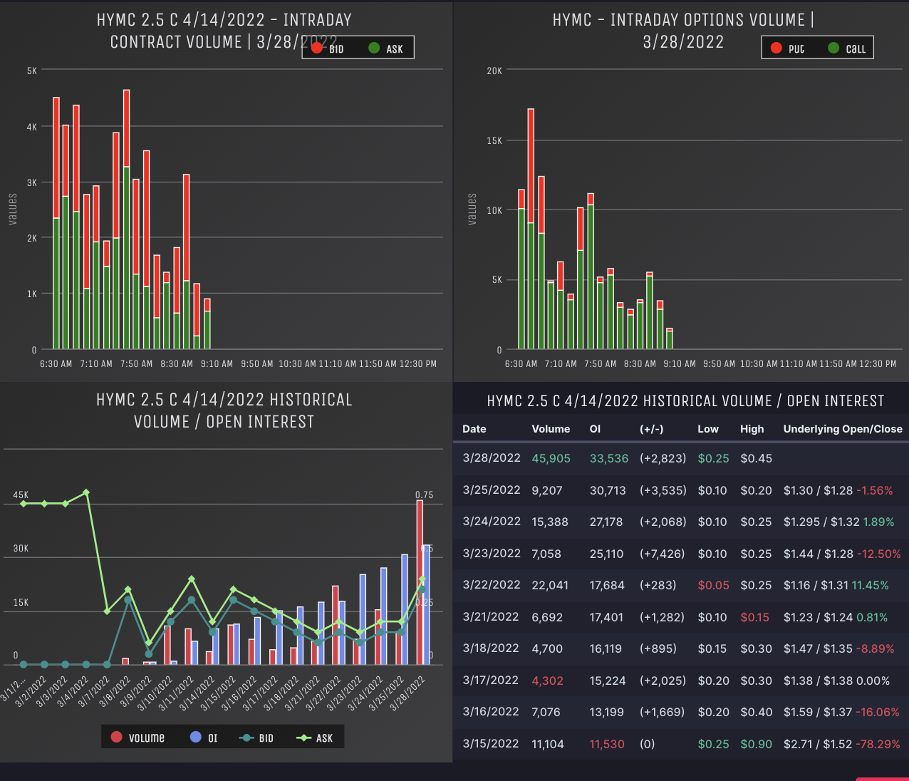Screen dimensions: 909x781
Task: Sort table by OI column header
Action: [x=595, y=429]
